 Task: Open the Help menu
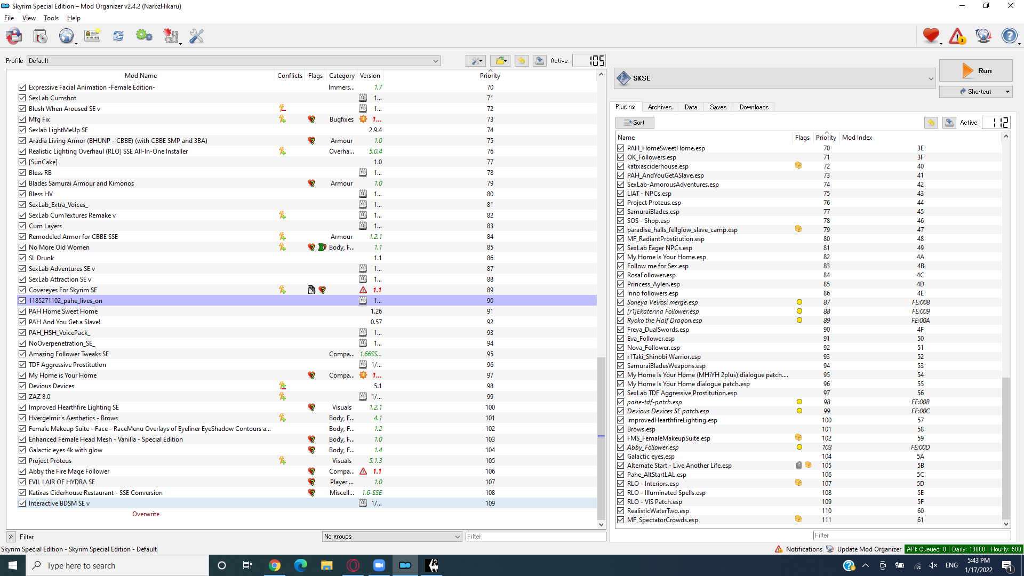(74, 18)
